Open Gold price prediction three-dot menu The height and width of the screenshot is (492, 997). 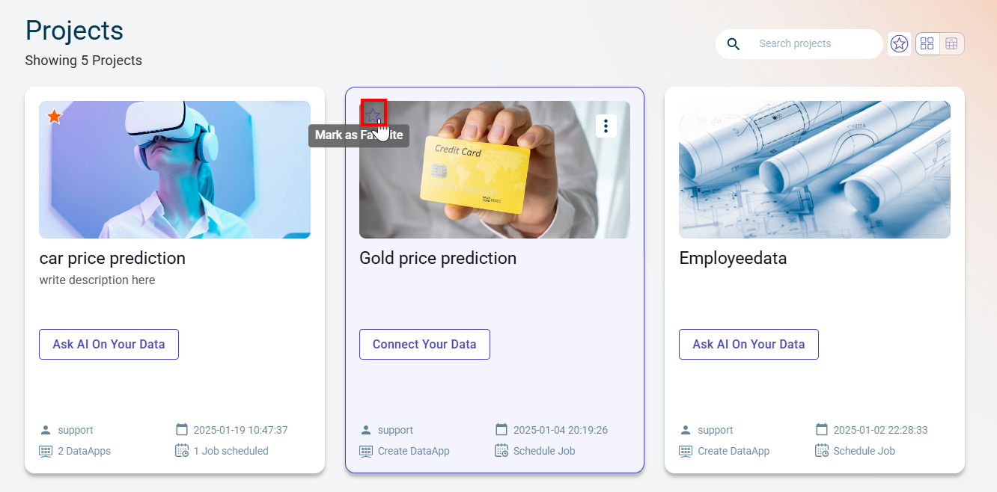pyautogui.click(x=606, y=126)
